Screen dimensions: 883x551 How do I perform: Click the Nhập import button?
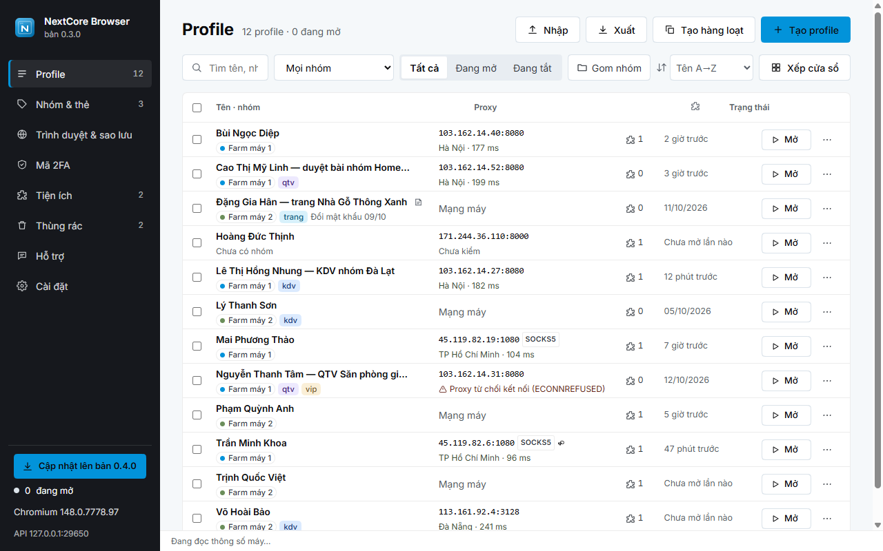point(548,30)
